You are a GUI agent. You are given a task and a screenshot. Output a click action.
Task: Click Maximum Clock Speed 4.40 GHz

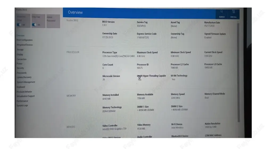click(x=141, y=56)
